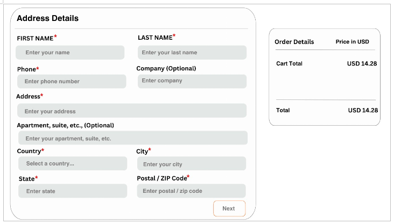The image size is (394, 224).
Task: Click the final Total amount value
Action: tap(363, 110)
